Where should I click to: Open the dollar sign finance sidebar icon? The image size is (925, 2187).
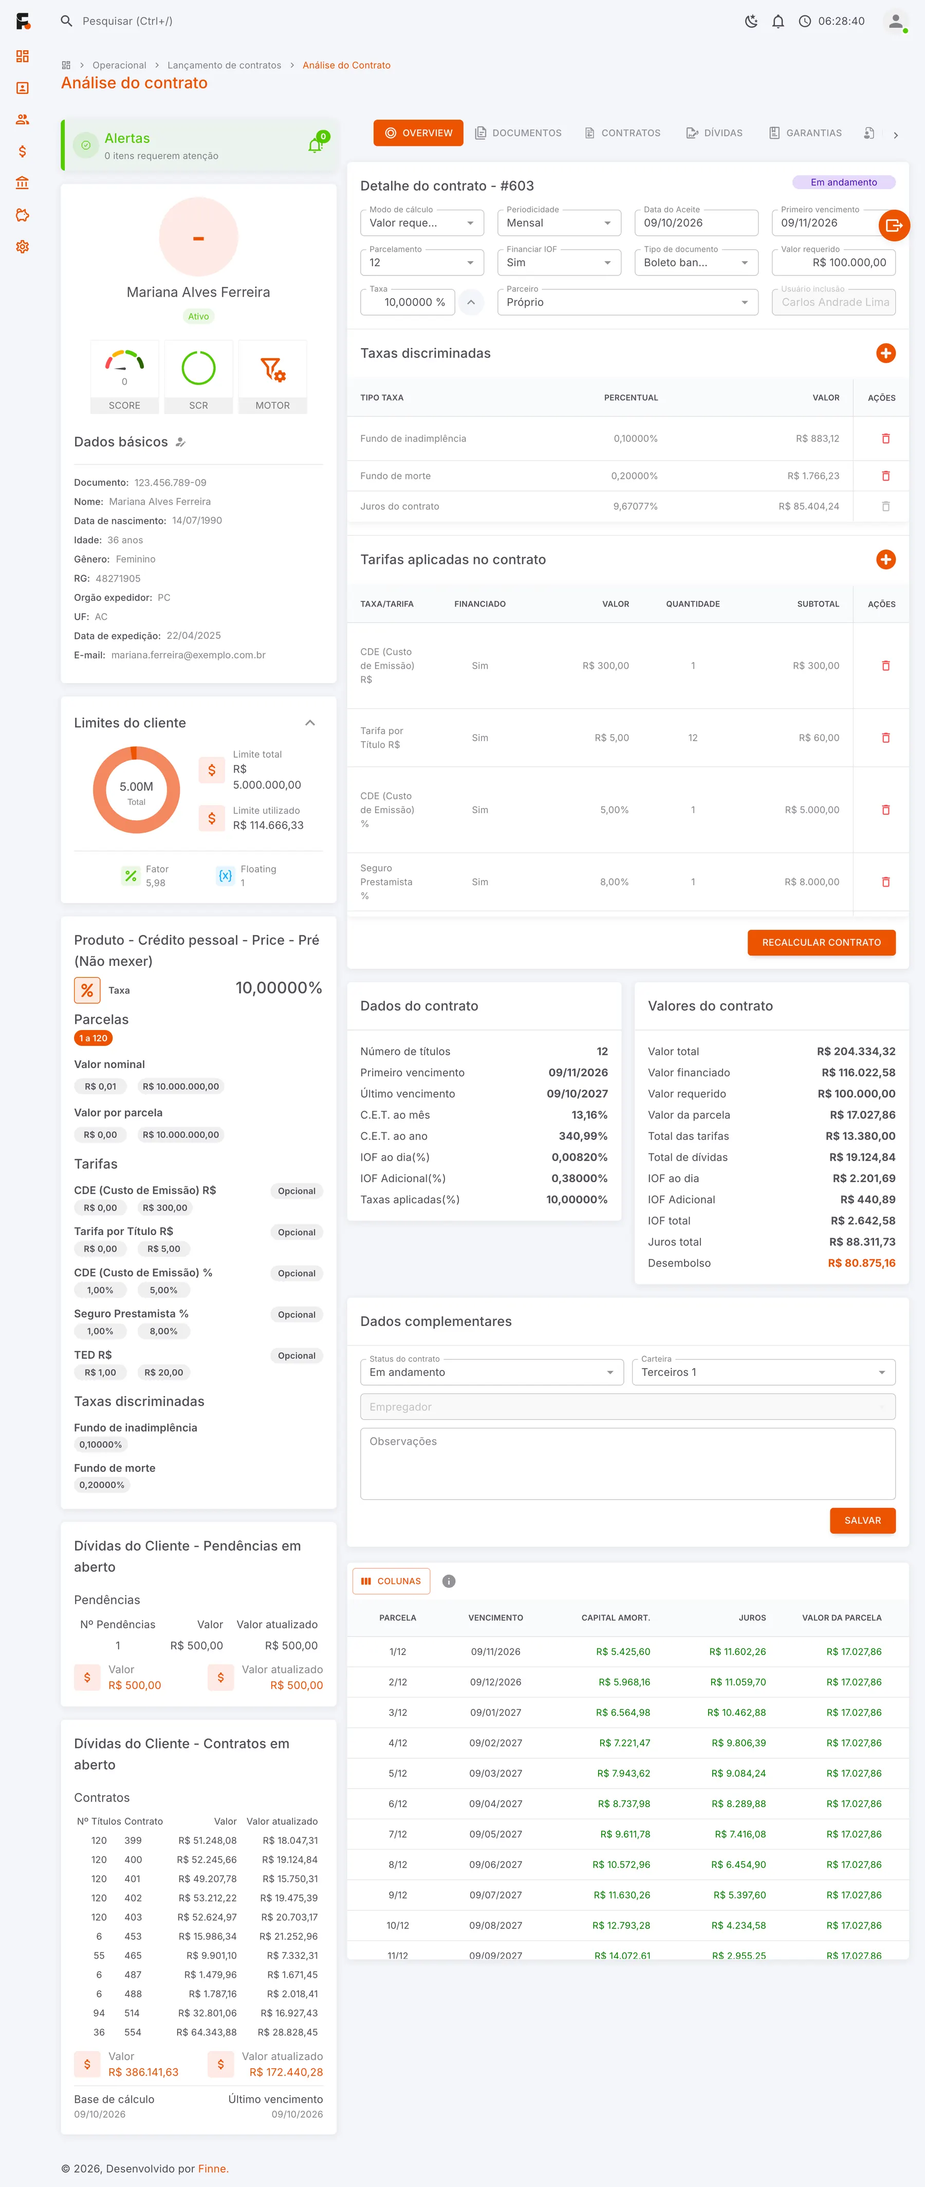click(x=22, y=151)
